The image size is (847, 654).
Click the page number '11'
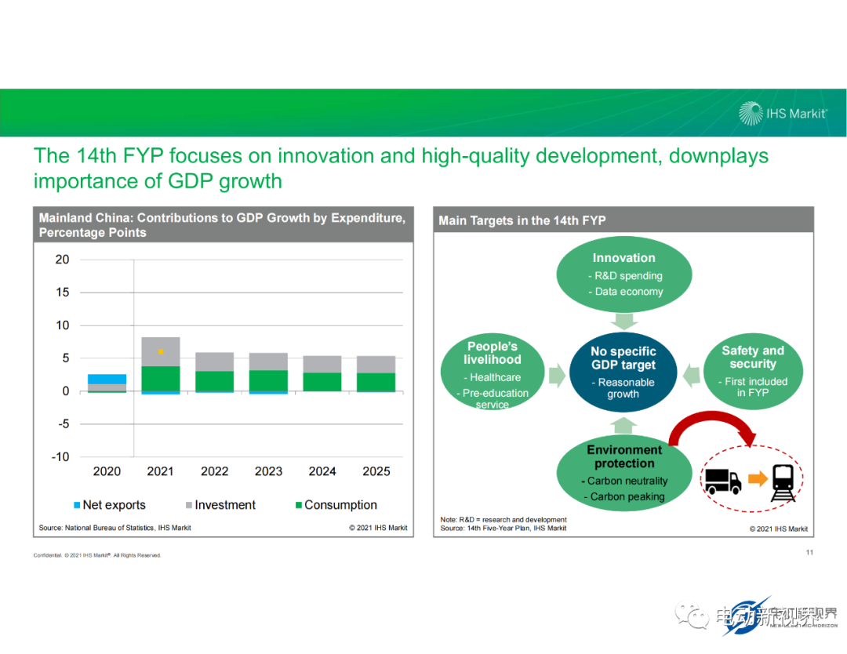tap(809, 552)
